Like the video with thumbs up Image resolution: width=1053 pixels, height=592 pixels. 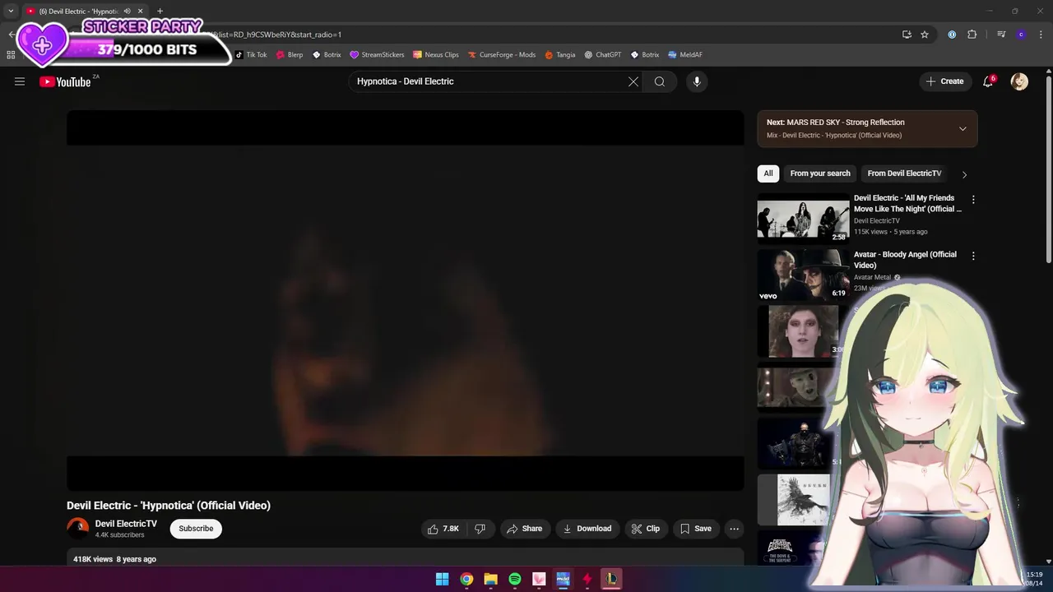coord(443,529)
